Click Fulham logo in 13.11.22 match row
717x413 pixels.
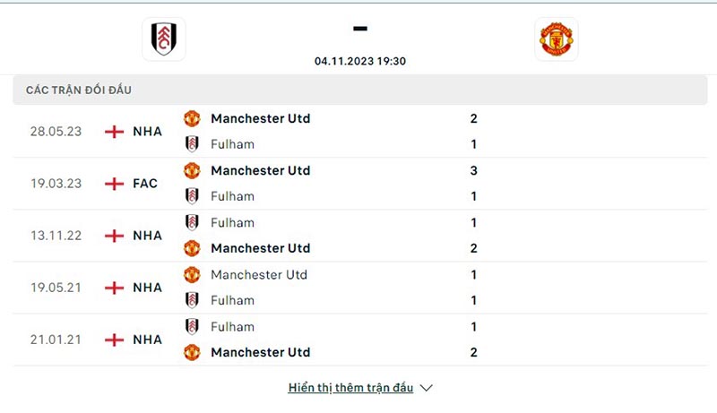coord(192,222)
